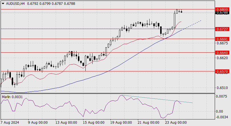Viewport: 231px width, 126px height.
Task: Click the 23 Aug 00:00 date label
Action: point(176,123)
